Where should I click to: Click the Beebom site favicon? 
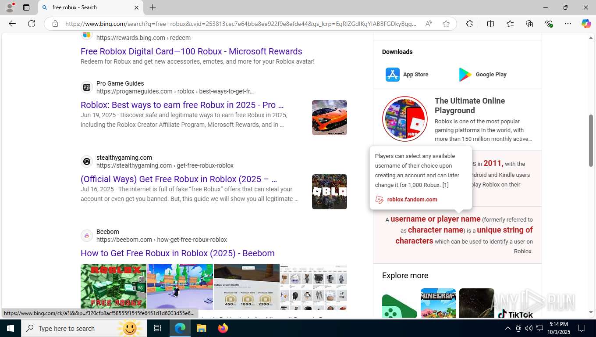pyautogui.click(x=87, y=236)
